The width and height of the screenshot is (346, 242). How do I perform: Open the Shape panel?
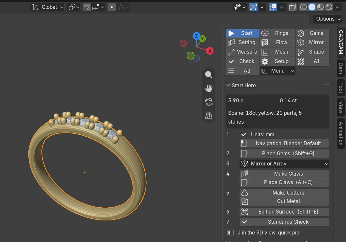312,52
